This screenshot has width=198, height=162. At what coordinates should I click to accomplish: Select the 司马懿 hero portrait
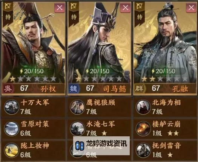point(100,42)
